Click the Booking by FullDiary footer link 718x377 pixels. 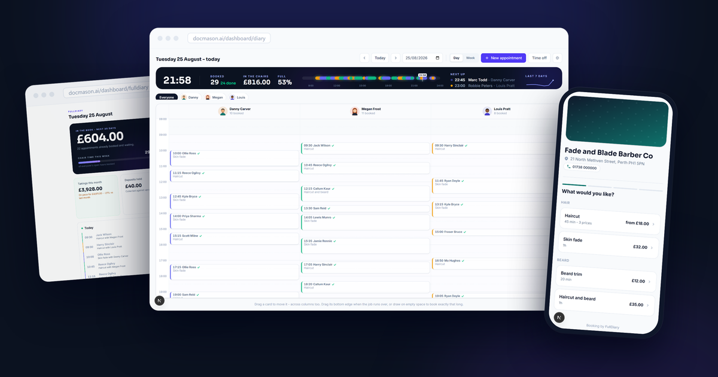tap(603, 326)
